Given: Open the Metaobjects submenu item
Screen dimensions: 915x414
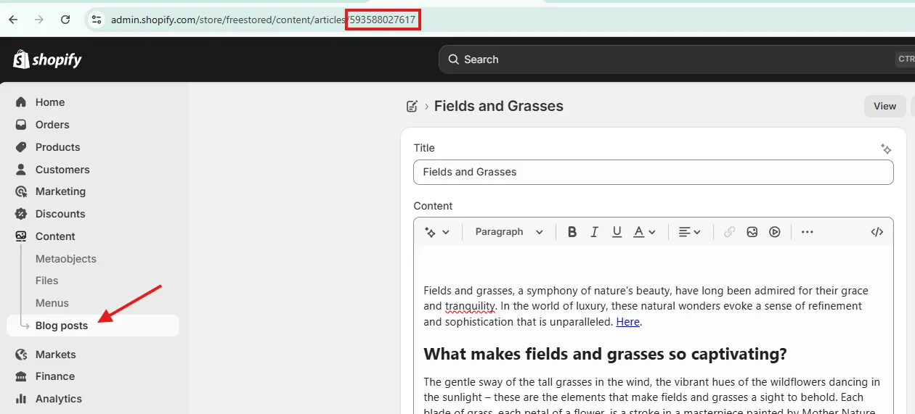Looking at the screenshot, I should point(66,259).
